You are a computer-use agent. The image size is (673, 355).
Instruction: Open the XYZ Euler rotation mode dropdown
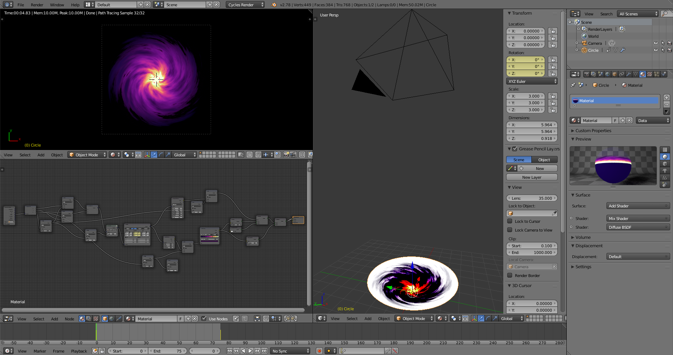point(532,81)
